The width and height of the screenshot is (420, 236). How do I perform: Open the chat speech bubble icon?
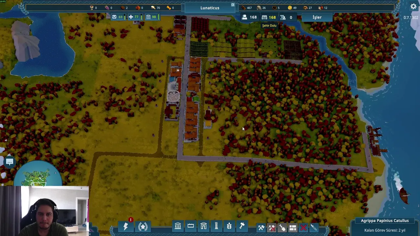(x=10, y=162)
